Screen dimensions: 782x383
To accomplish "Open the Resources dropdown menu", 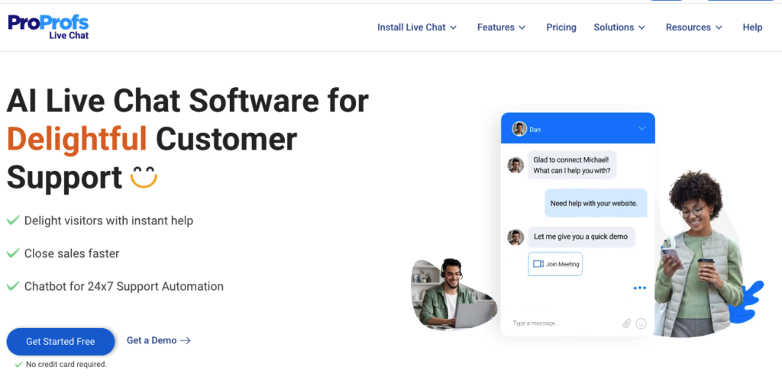I will point(693,27).
